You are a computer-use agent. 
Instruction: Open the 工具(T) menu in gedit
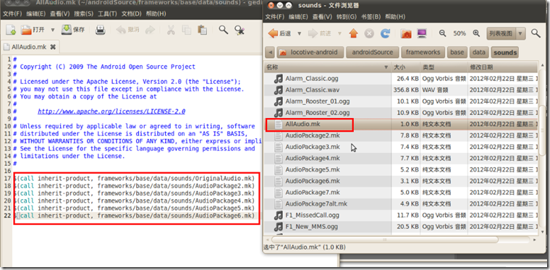click(x=107, y=14)
